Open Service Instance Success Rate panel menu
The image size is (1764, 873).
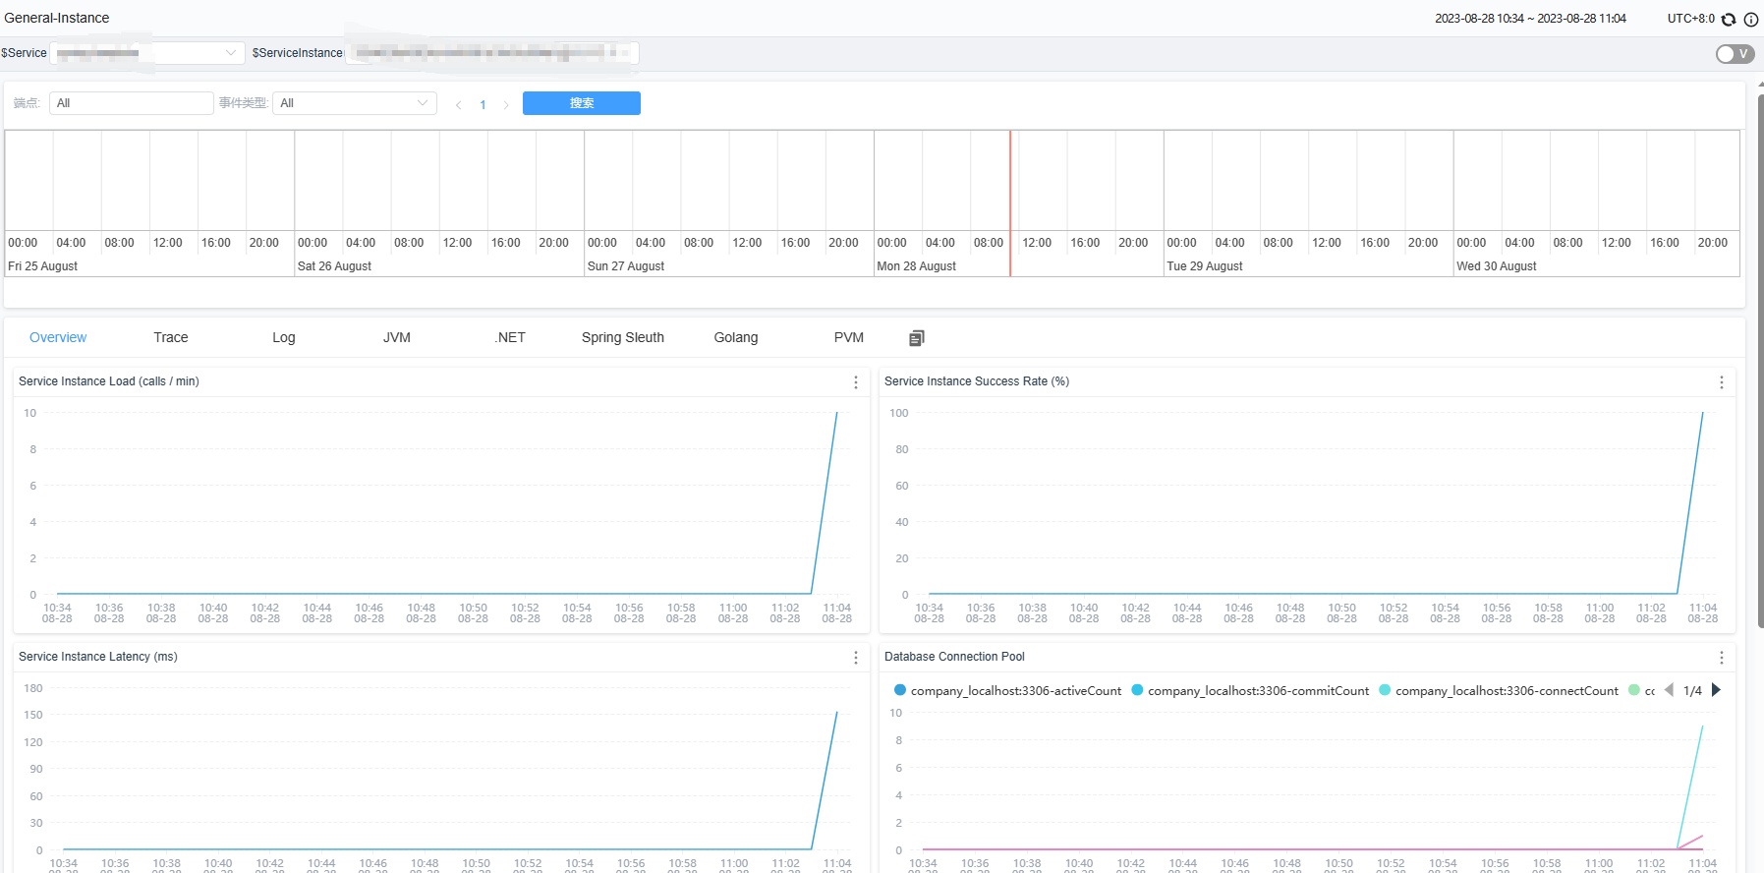(x=1722, y=382)
